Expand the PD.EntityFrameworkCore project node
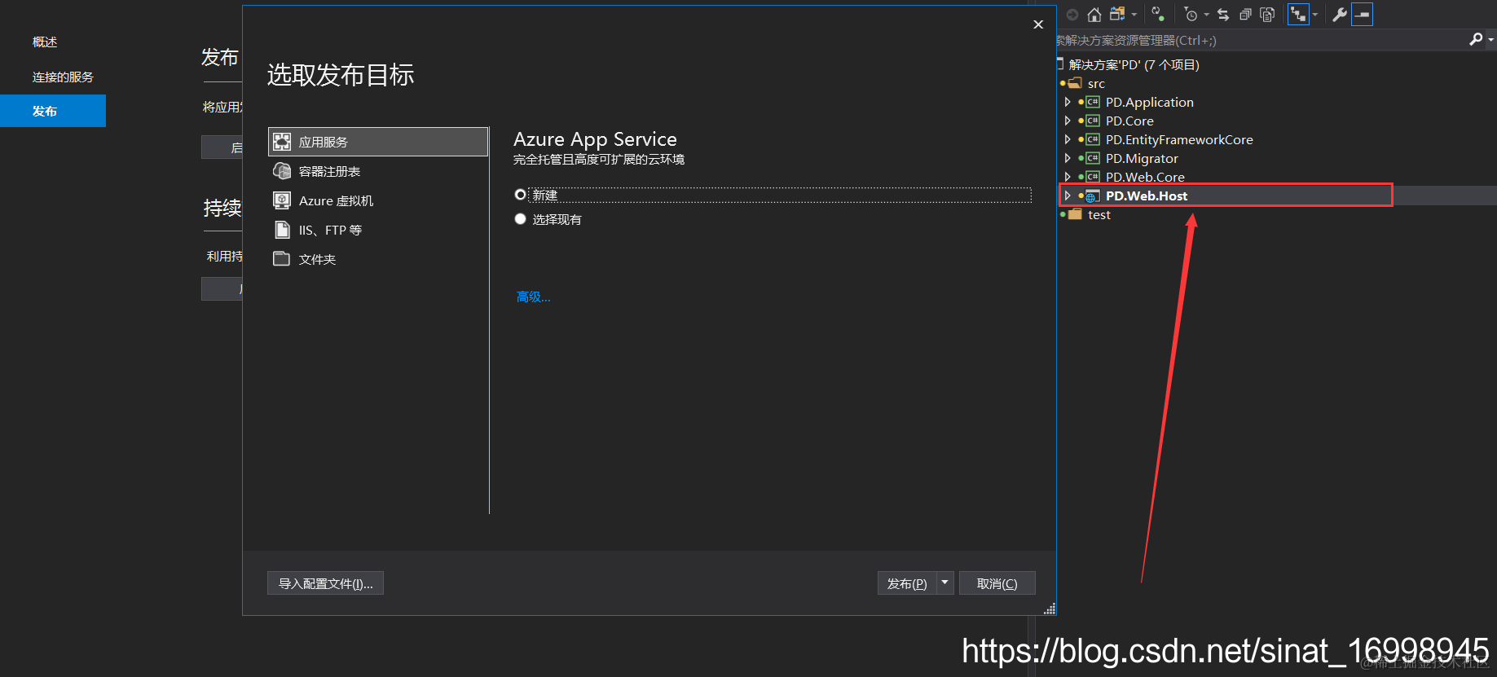The width and height of the screenshot is (1497, 677). [1068, 139]
